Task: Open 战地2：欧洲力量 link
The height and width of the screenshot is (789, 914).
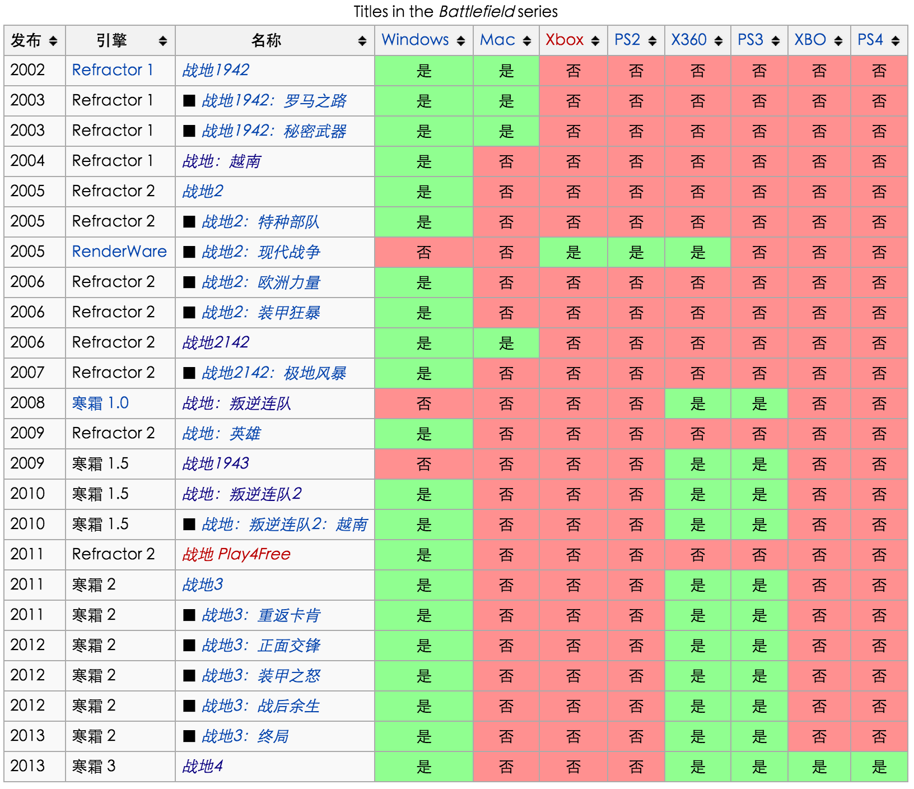Action: 260,282
